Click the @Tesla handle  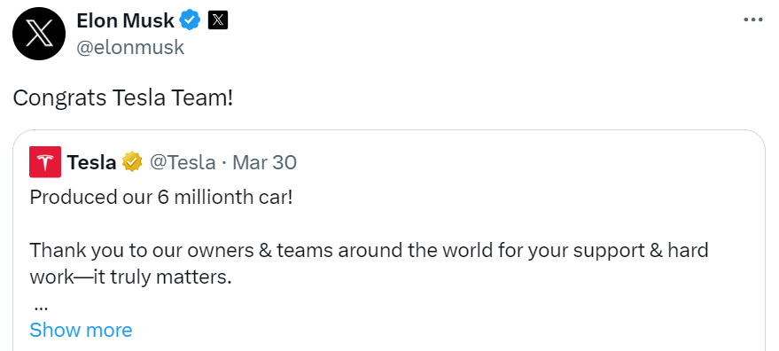183,162
